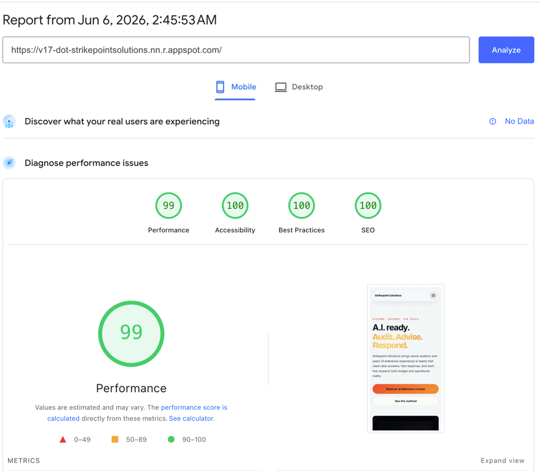The image size is (539, 472).
Task: Click the info icon next to No Data
Action: tap(492, 121)
